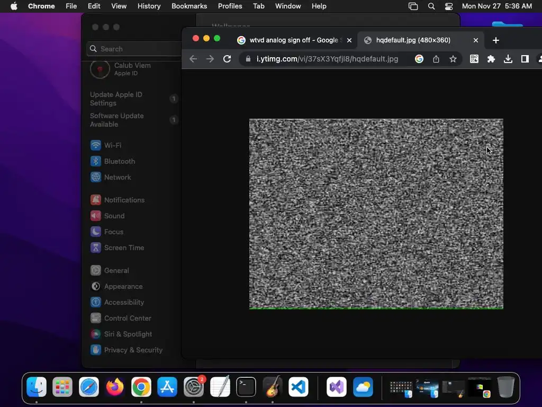This screenshot has height=407, width=542.
Task: Toggle Chrome side panel icon
Action: [x=525, y=59]
